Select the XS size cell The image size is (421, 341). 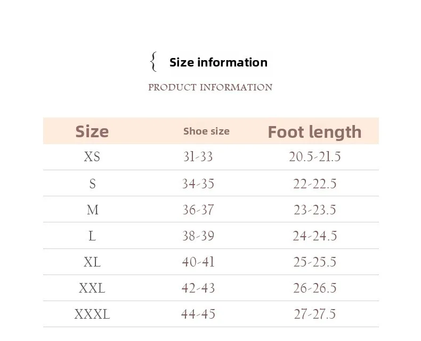click(92, 157)
